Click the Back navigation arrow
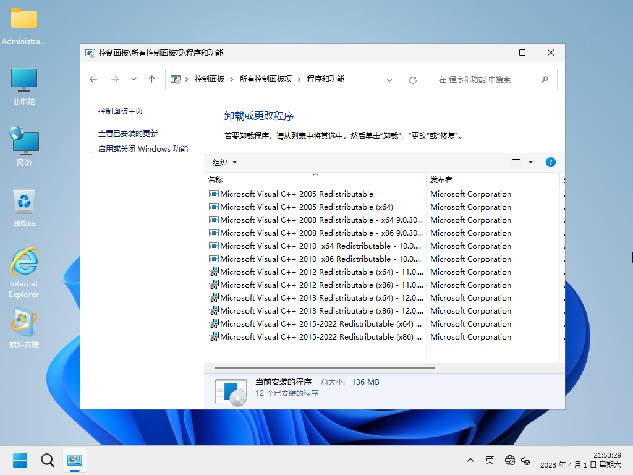This screenshot has height=475, width=633. (93, 79)
